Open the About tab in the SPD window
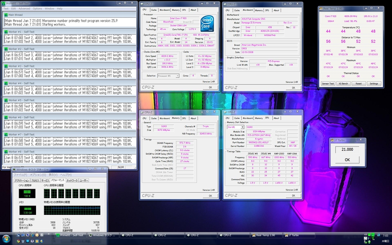Image resolution: width=392 pixels, height=245 pixels. click(277, 118)
